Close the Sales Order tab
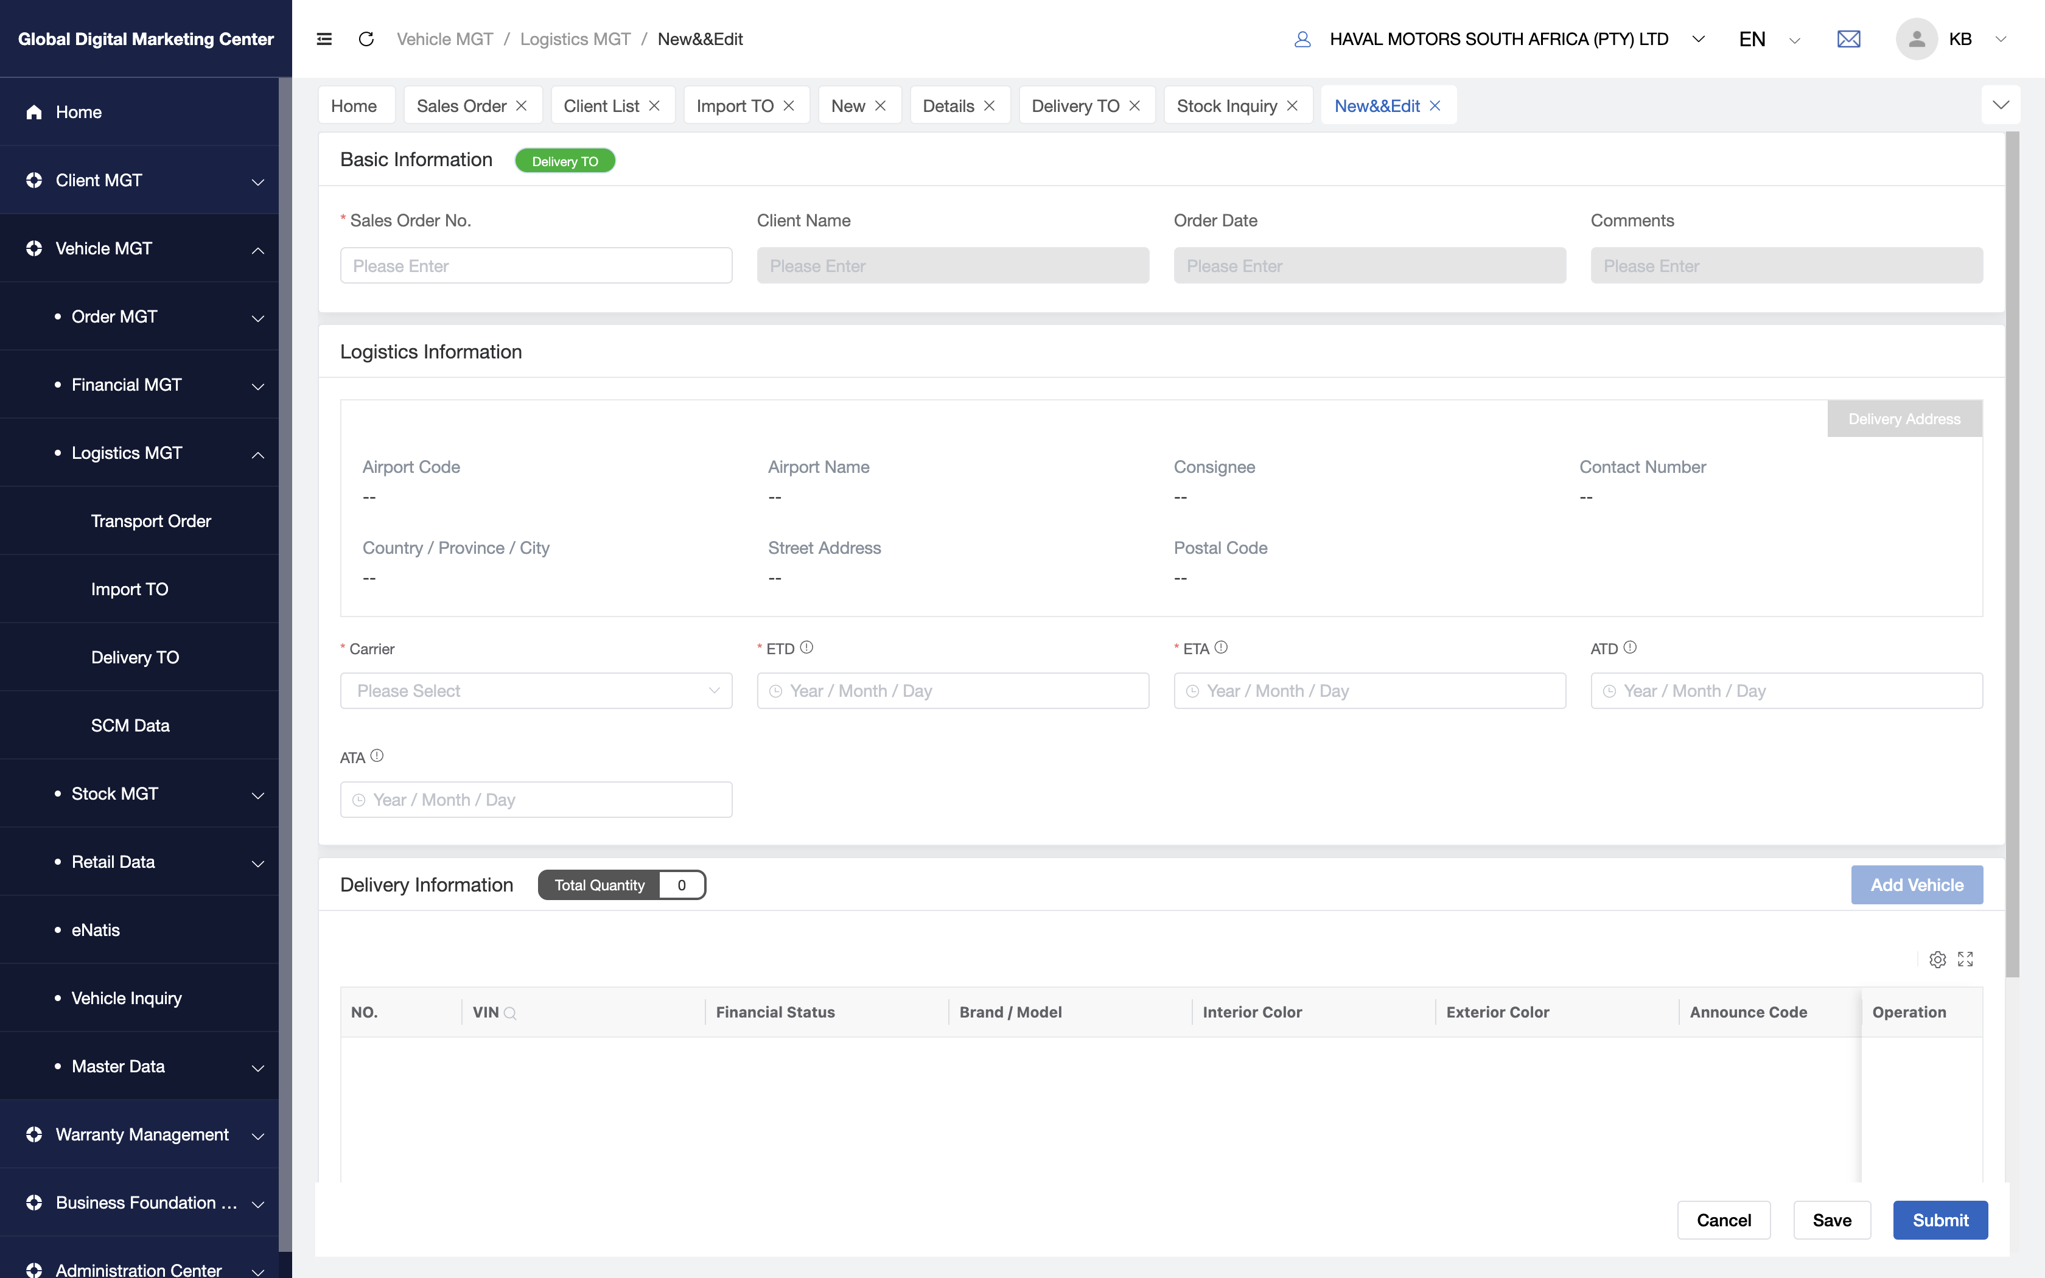Screen dimensions: 2045x1278 point(522,106)
